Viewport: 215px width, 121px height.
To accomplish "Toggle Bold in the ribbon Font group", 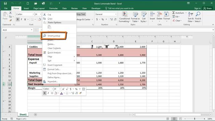I will [x=17, y=19].
